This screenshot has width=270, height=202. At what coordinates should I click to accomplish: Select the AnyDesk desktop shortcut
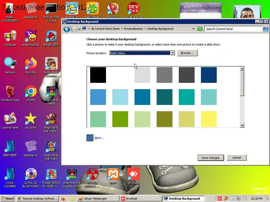pos(133,176)
